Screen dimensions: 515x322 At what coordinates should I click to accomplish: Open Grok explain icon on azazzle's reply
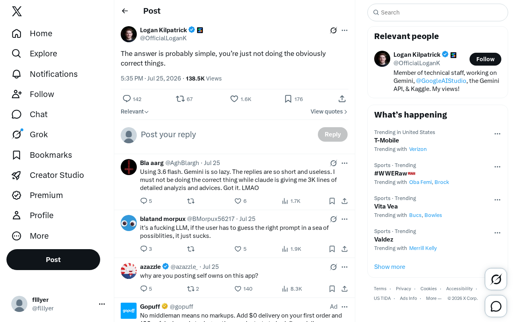334,267
